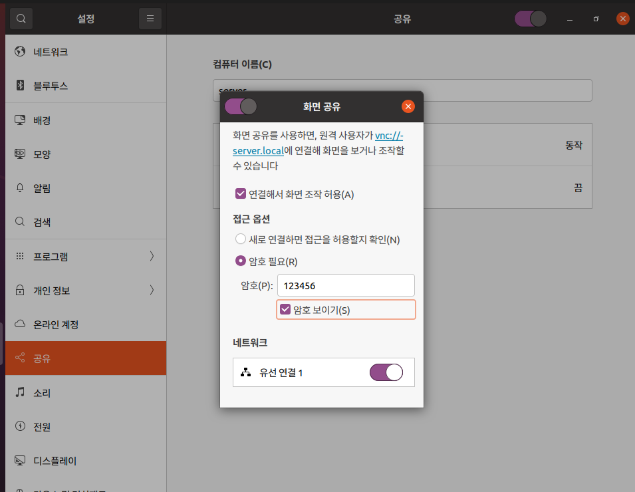Click the search icon in Settings header
635x492 pixels.
(x=21, y=19)
